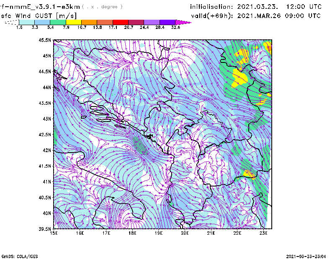Click longitude label '21E'

click(211, 233)
